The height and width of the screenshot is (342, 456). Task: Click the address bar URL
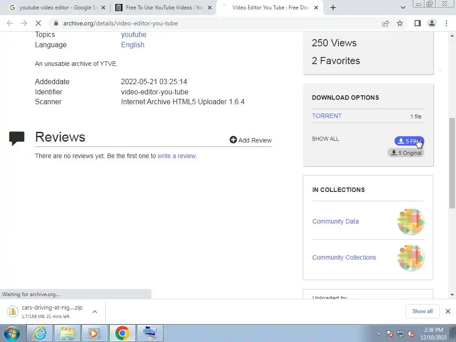tap(120, 23)
